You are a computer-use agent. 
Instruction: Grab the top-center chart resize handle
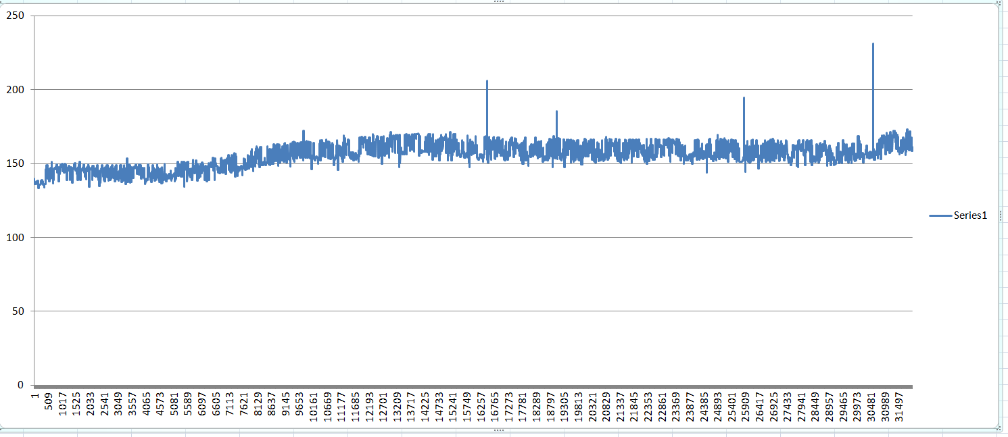[499, 2]
